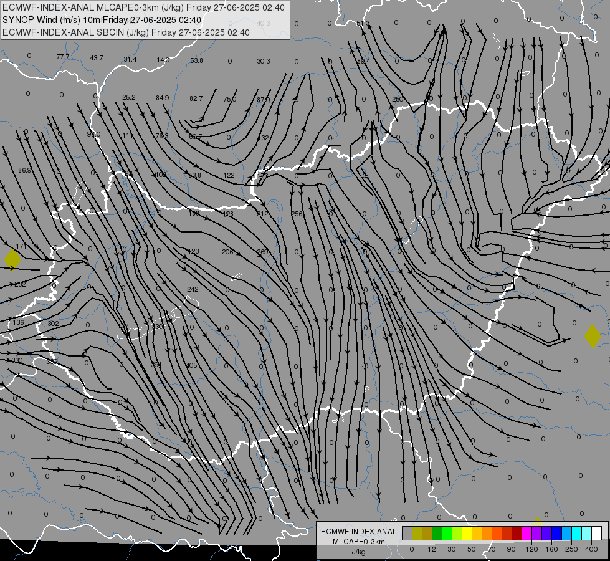Screen dimensions: 610x561
Task: Click legend tick label 12
Action: coord(431,549)
